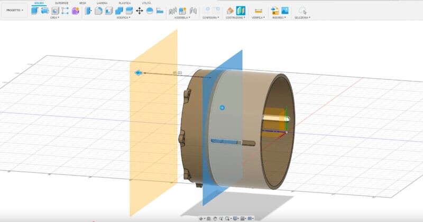Switch to the LAMIERA tab
Image resolution: width=423 pixels, height=222 pixels.
[x=102, y=3]
